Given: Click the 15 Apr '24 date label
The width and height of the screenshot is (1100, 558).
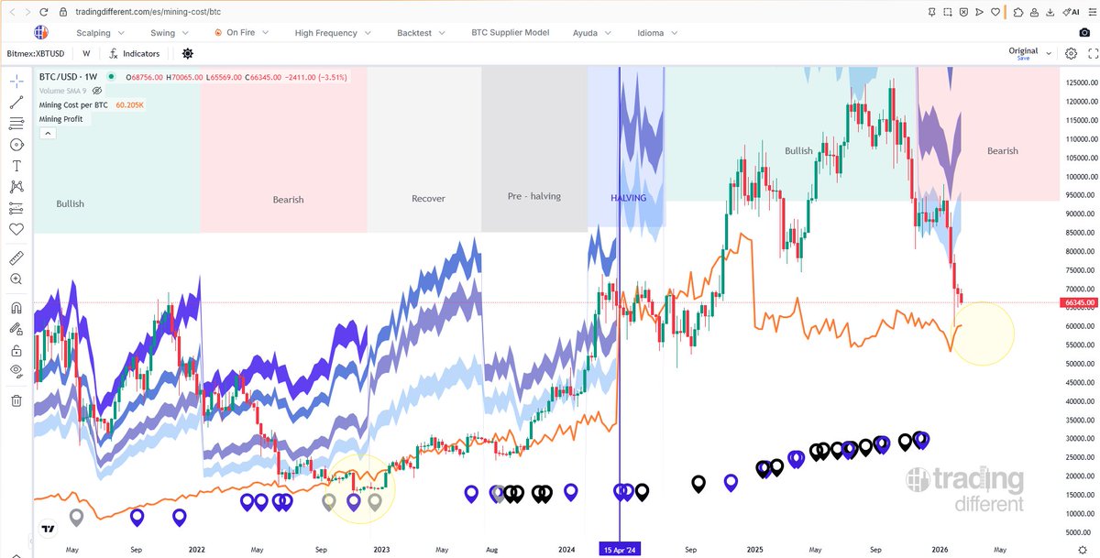Looking at the screenshot, I should (620, 549).
